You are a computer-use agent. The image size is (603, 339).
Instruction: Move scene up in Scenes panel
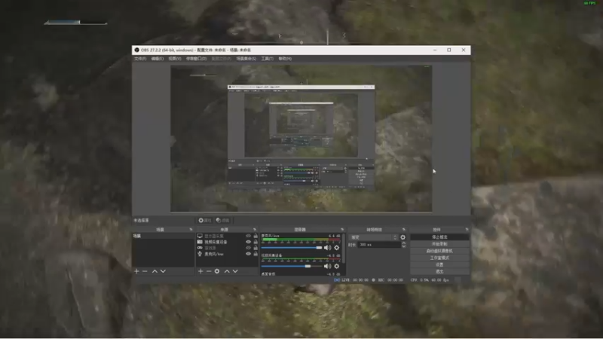[x=155, y=271]
